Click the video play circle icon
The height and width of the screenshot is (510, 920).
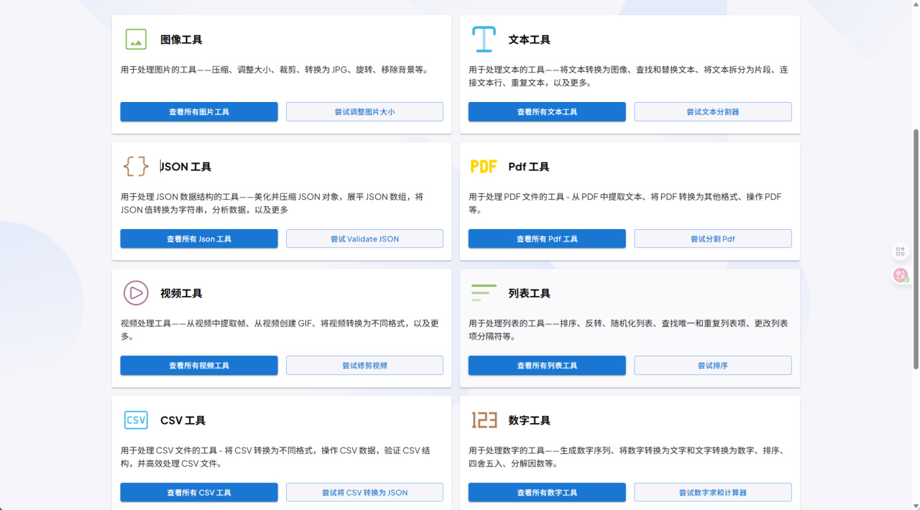point(136,293)
